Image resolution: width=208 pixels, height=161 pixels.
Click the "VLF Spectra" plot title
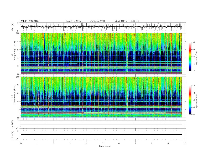[x=30, y=21]
